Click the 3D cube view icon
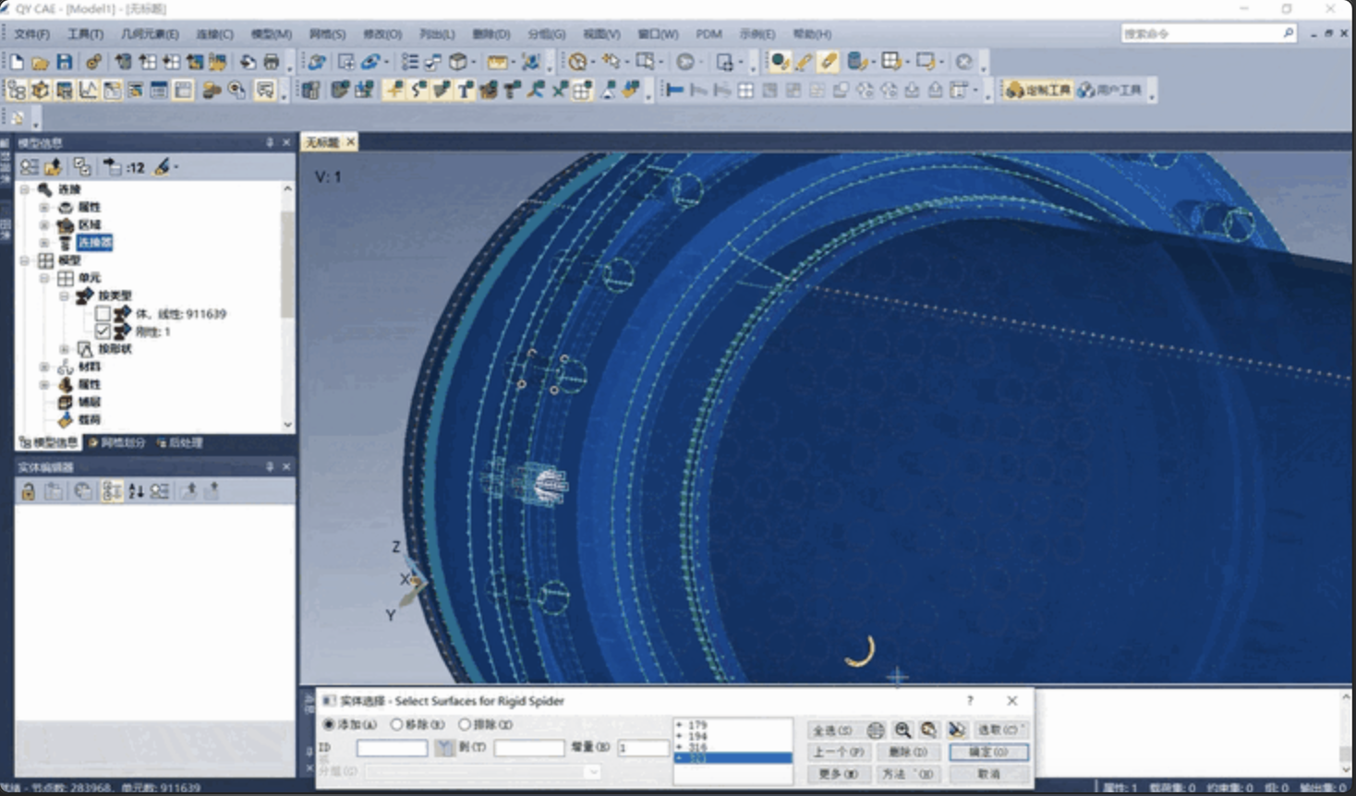Image resolution: width=1356 pixels, height=796 pixels. (458, 62)
